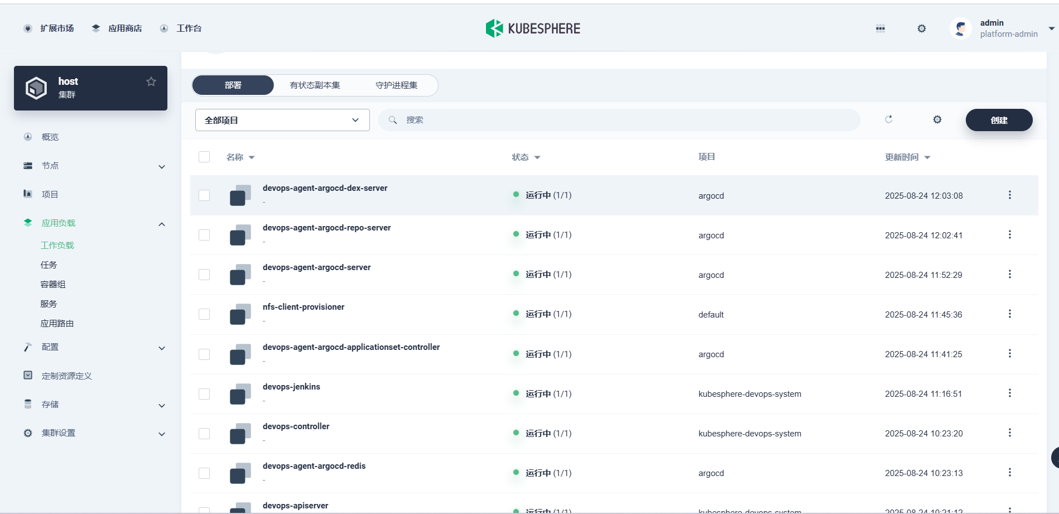Image resolution: width=1059 pixels, height=514 pixels.
Task: Toggle the select-all checkbox in table header
Action: pos(204,157)
